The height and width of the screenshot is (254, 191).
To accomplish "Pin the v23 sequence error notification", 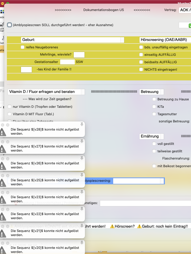I will (x=82, y=192).
